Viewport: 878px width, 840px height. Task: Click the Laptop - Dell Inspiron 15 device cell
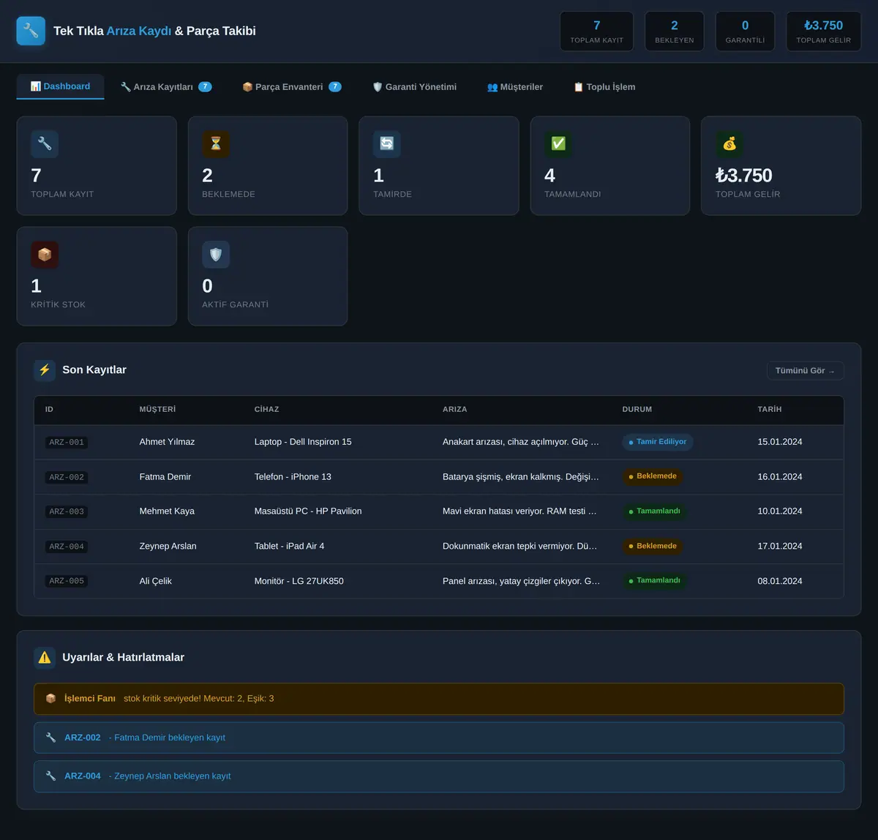pyautogui.click(x=303, y=442)
